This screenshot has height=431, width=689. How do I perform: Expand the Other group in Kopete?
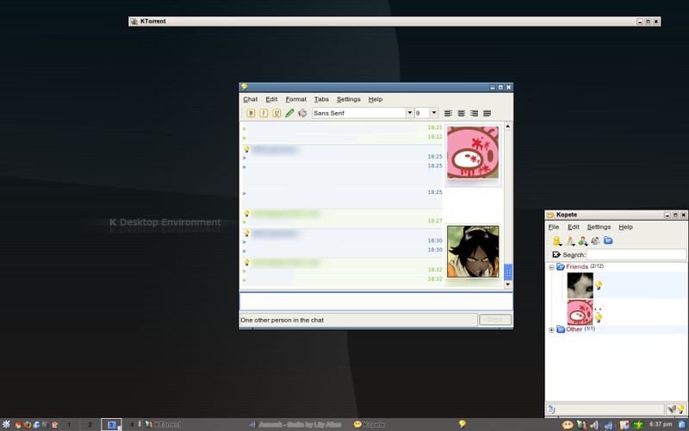[x=551, y=329]
